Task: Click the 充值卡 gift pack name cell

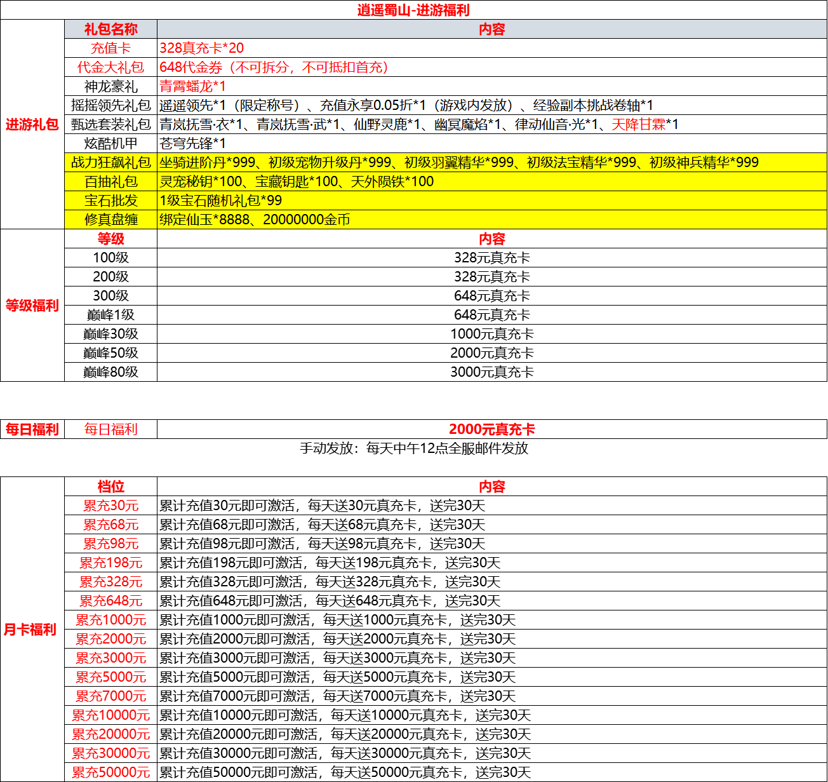Action: [x=110, y=48]
